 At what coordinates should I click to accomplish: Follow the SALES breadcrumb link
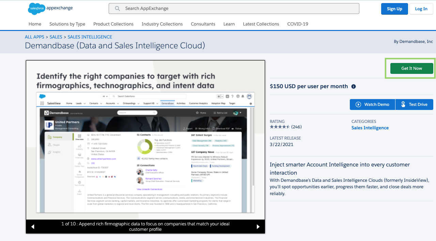[56, 37]
